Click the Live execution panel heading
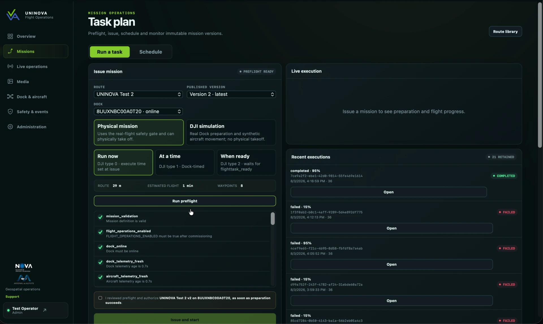This screenshot has height=324, width=543. [x=306, y=71]
